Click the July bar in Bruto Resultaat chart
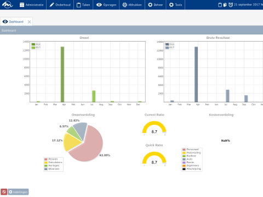 (227, 96)
